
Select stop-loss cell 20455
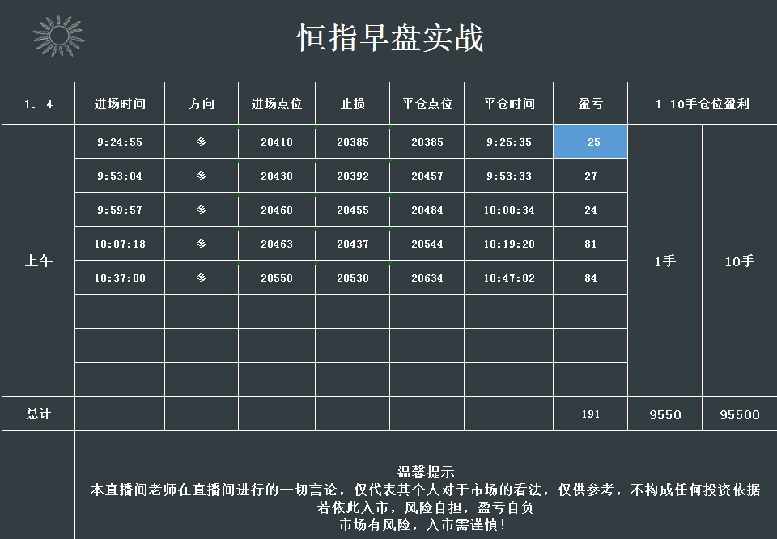pos(352,210)
